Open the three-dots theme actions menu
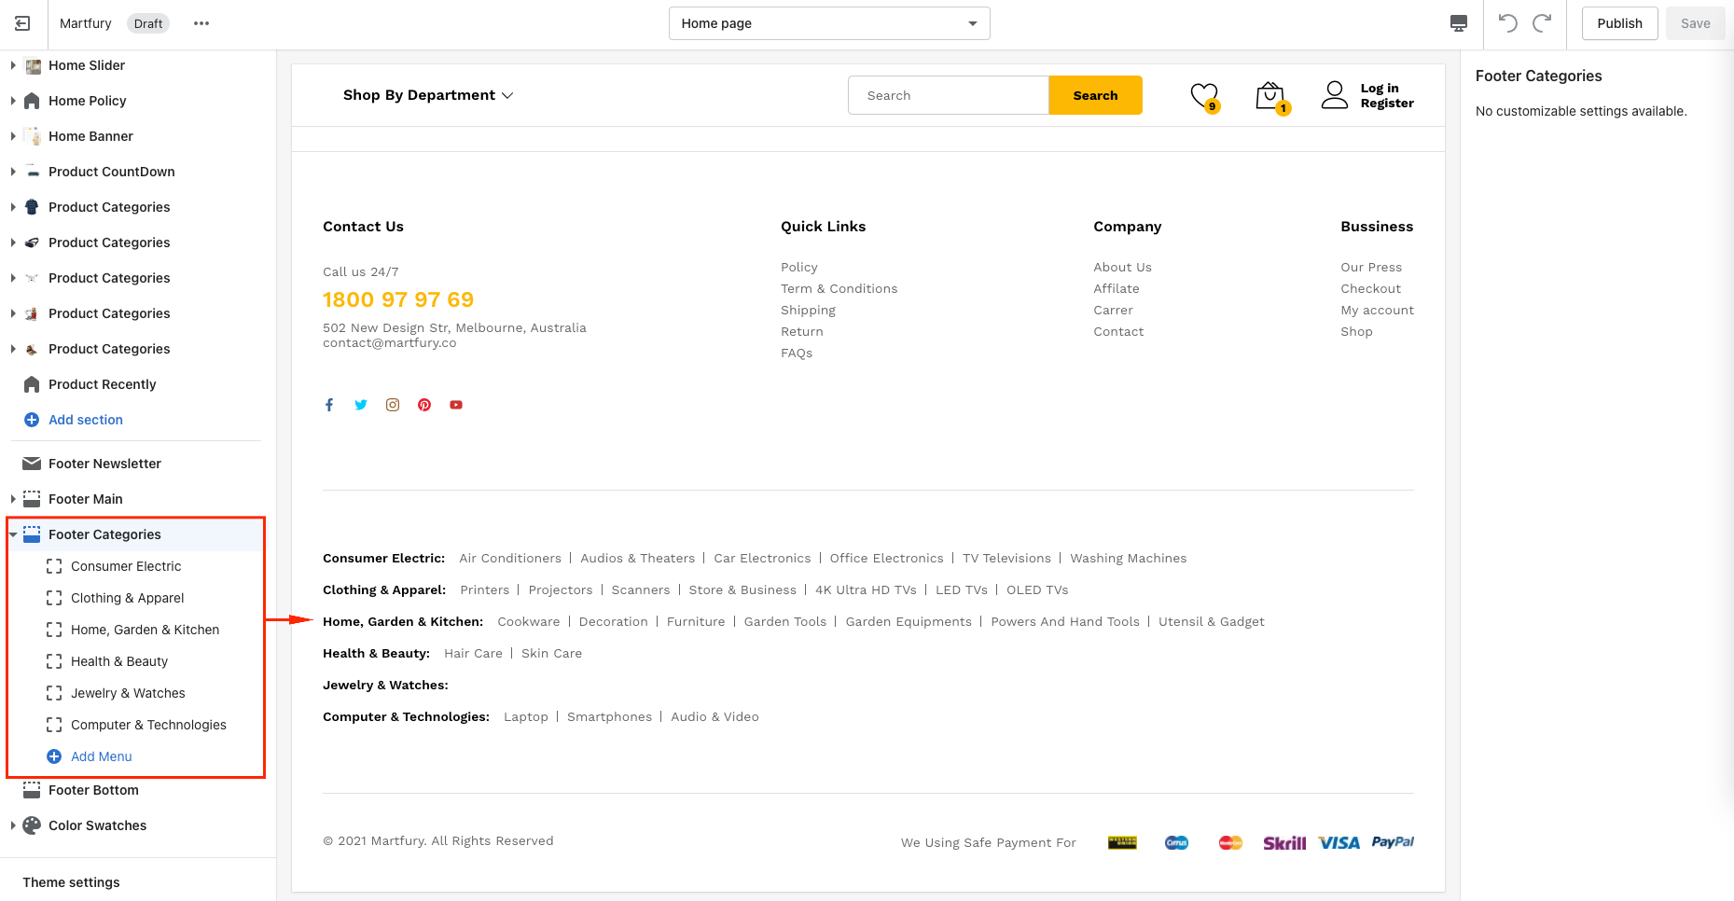1734x901 pixels. point(201,23)
